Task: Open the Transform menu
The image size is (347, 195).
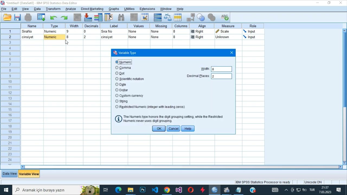Action: (x=53, y=9)
